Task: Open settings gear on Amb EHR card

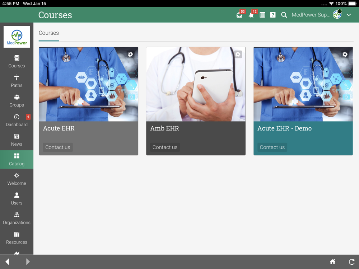Action: point(238,54)
